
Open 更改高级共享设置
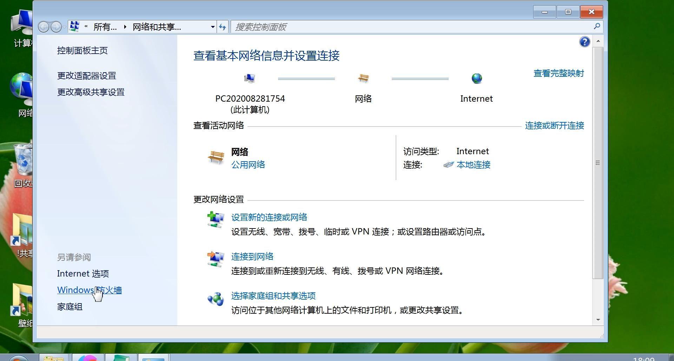click(91, 92)
